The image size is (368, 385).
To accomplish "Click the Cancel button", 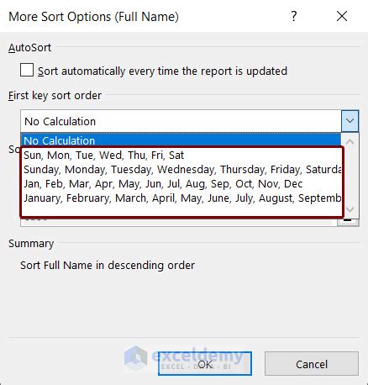I will click(312, 364).
